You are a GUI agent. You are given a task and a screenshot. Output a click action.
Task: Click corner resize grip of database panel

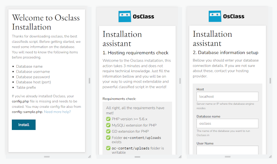(270, 157)
